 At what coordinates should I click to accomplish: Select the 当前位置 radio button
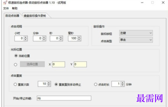(16, 56)
